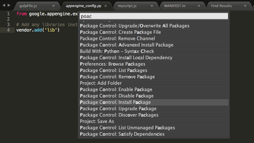Image resolution: width=254 pixels, height=143 pixels.
Task: Select Package Control: Disable Package
Action: 154,96
